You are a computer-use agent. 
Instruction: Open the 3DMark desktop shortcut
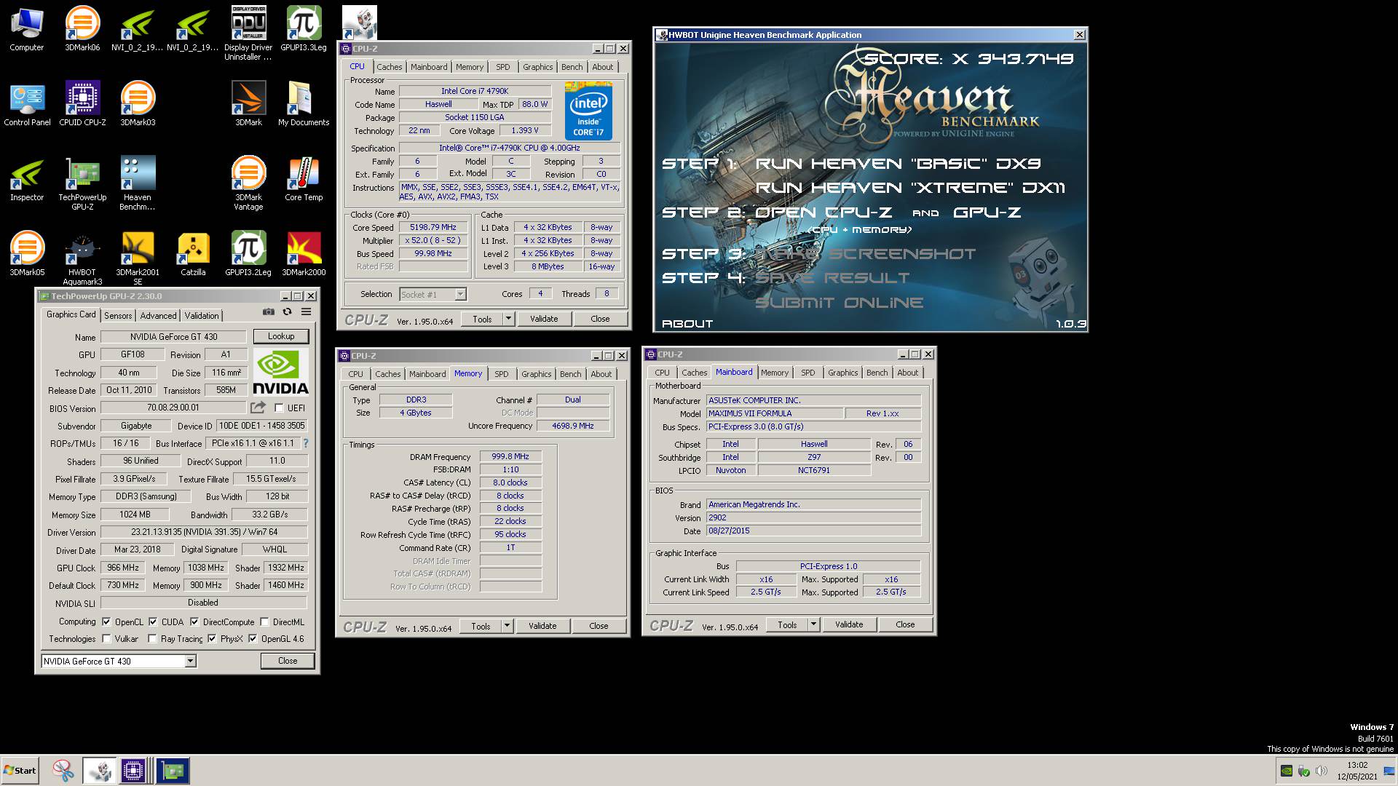pos(248,104)
